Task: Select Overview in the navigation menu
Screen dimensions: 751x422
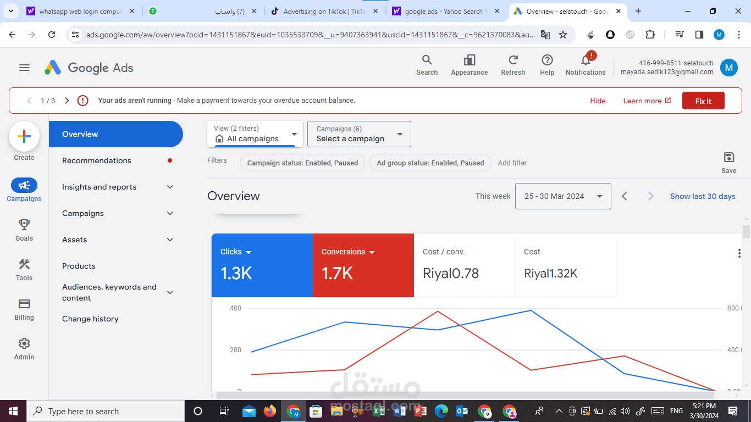Action: 115,134
